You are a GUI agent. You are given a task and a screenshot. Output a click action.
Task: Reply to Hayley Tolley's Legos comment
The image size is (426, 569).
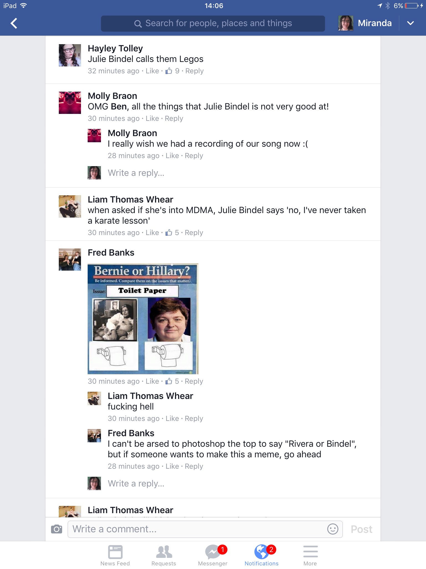click(x=194, y=71)
